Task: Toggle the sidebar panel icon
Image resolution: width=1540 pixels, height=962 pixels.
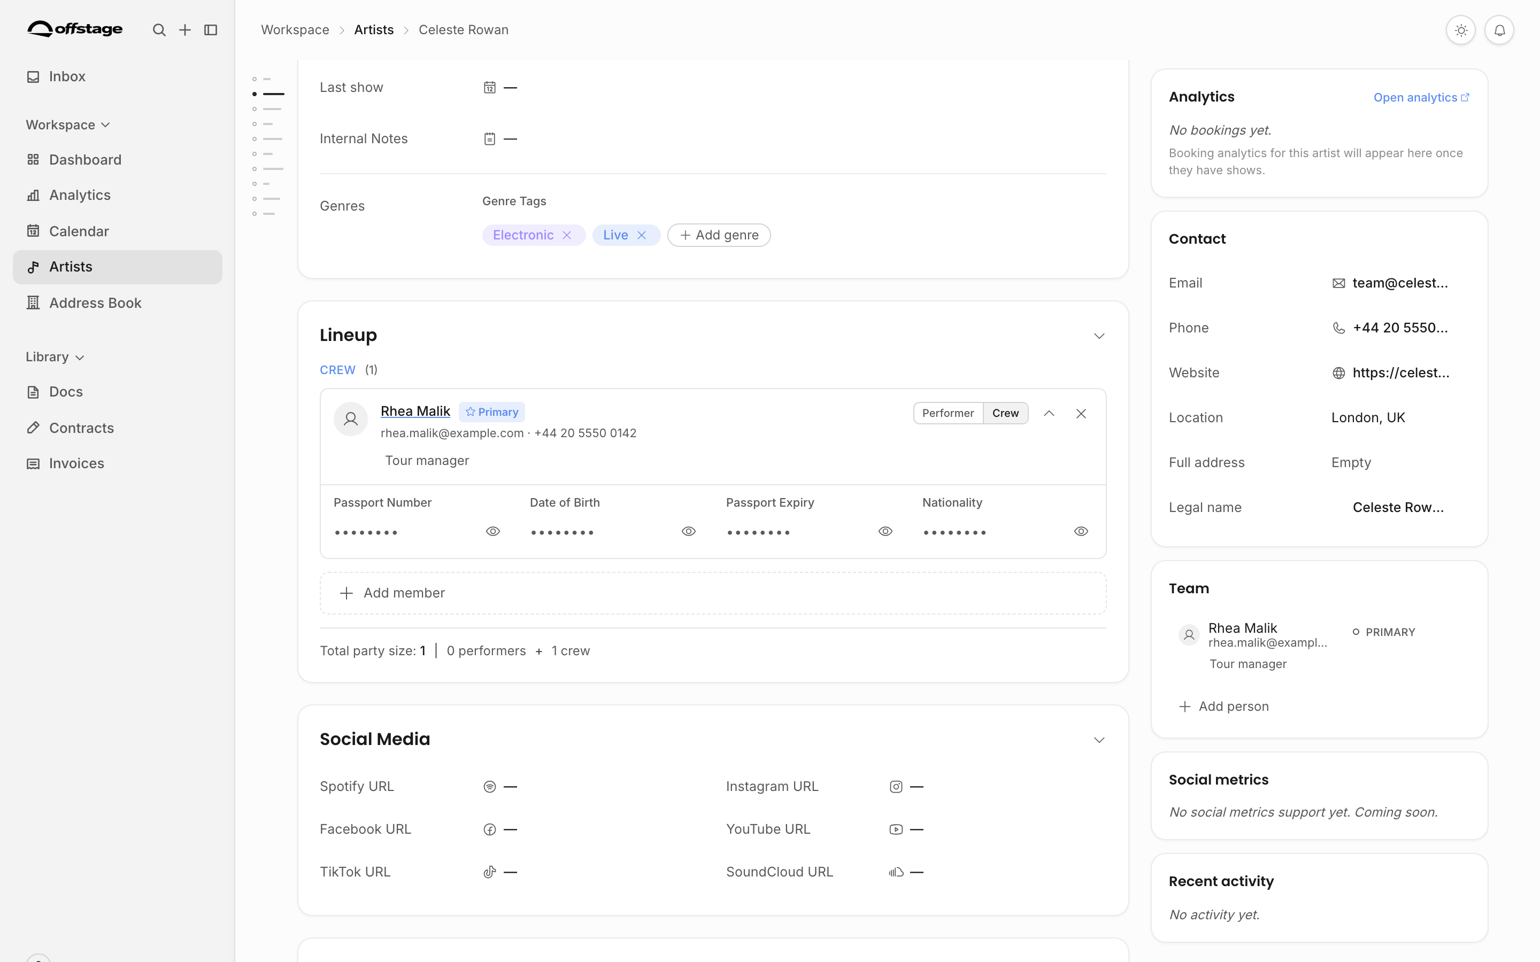Action: (211, 30)
